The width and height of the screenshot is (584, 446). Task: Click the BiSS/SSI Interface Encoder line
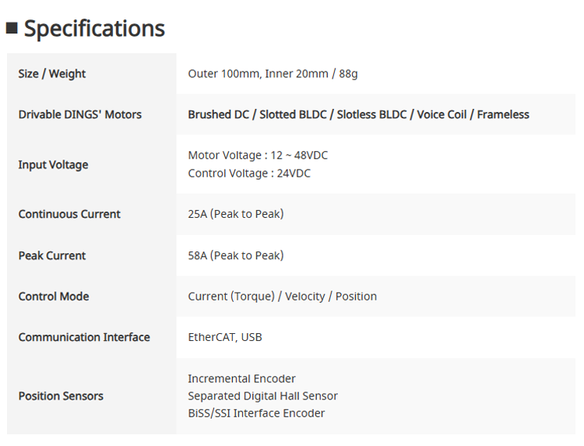[x=256, y=413]
